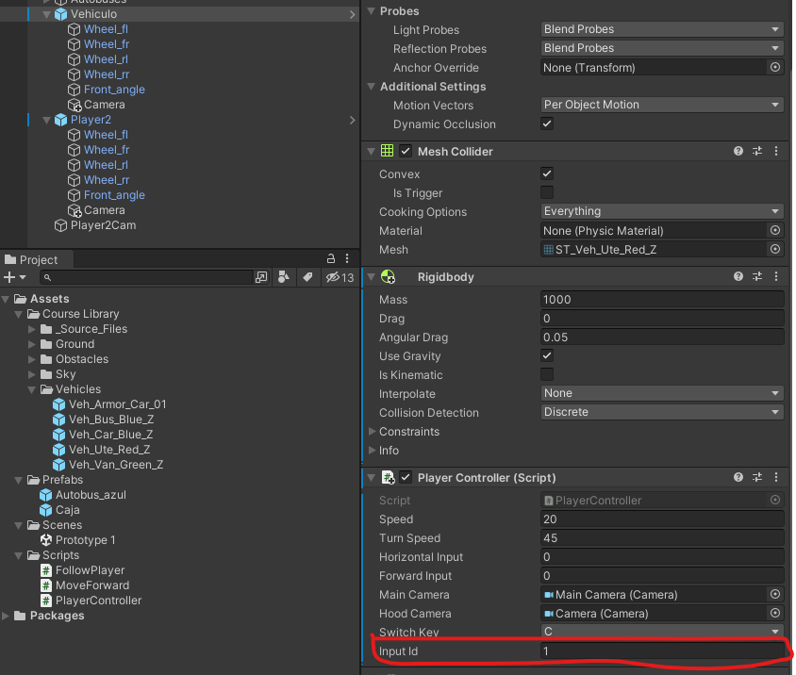Toggle the Use Gravity checkbox
Viewport: 796px width, 675px height.
[547, 355]
